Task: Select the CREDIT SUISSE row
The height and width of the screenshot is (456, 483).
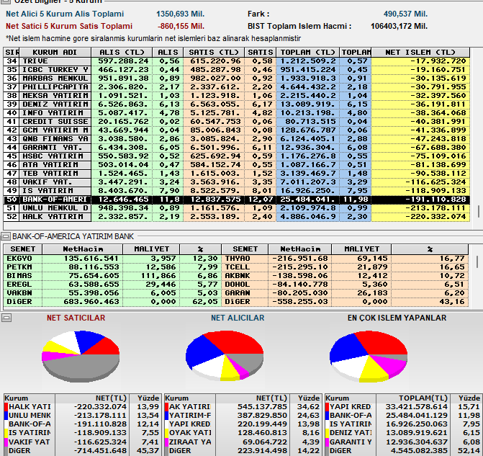Action: point(237,122)
